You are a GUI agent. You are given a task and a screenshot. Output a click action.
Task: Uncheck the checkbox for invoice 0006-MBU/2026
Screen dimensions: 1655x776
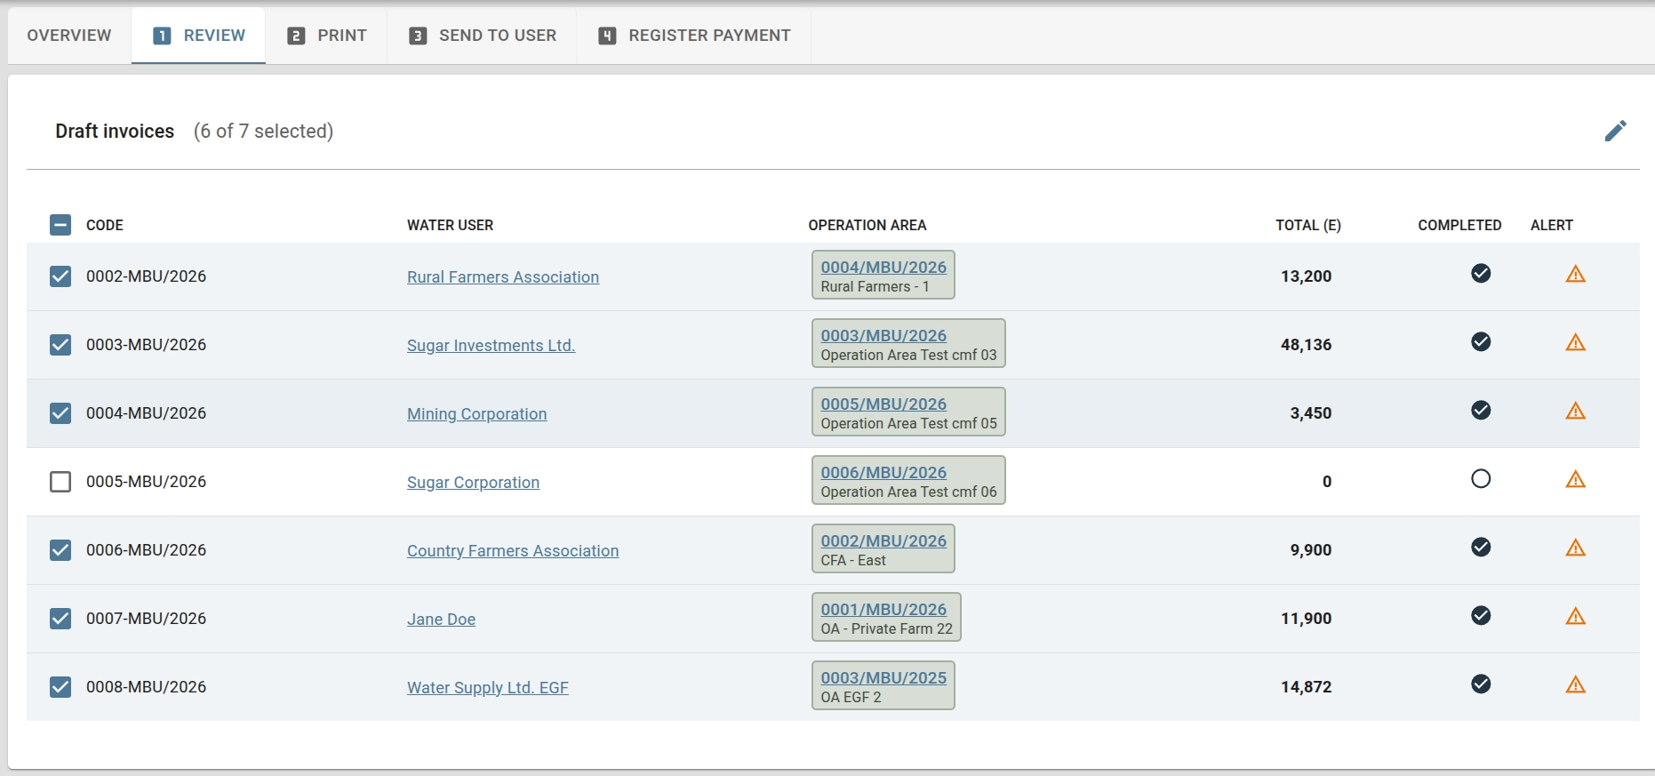[x=60, y=550]
